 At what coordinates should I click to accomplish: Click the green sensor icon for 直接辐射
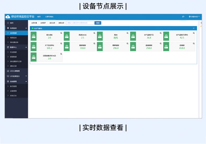133,47
